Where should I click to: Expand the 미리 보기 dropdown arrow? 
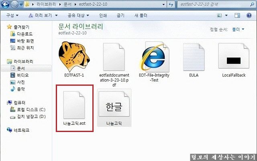pos(56,16)
